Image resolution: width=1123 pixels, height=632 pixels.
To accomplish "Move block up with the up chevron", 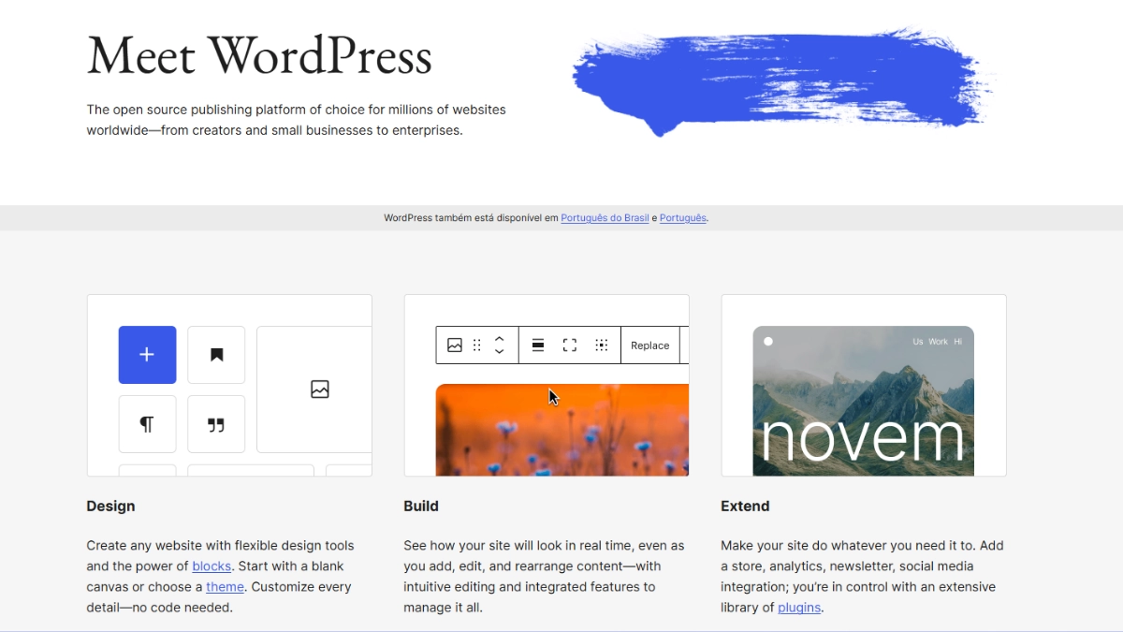I will tap(500, 339).
